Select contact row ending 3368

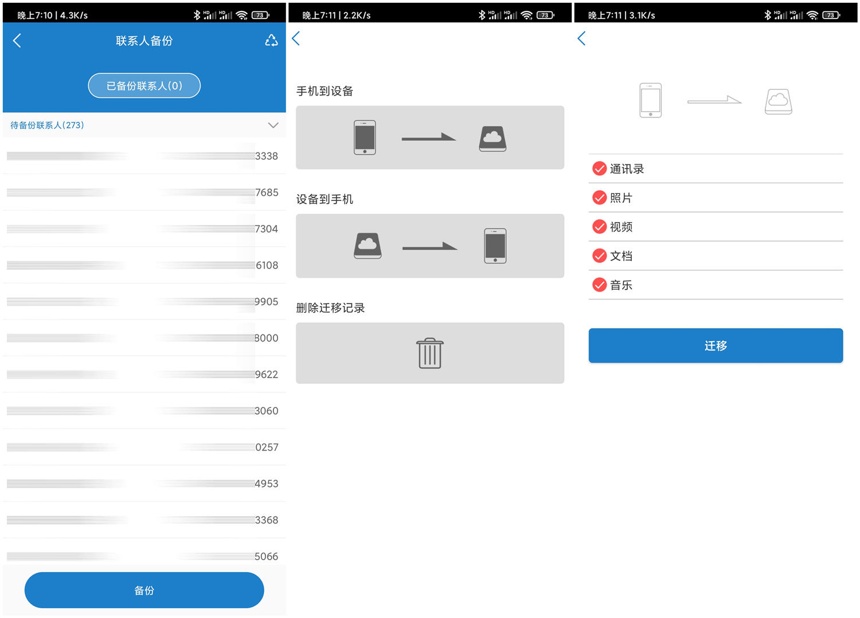tap(144, 519)
